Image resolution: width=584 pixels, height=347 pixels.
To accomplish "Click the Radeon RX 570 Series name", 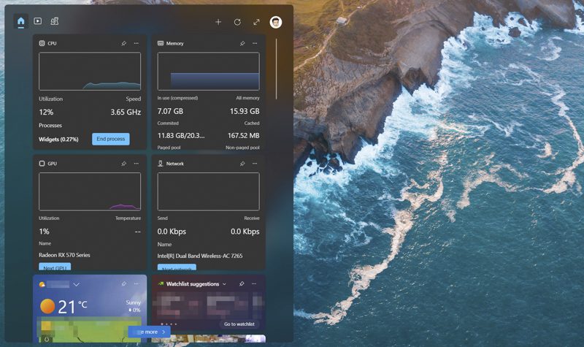I will [64, 255].
